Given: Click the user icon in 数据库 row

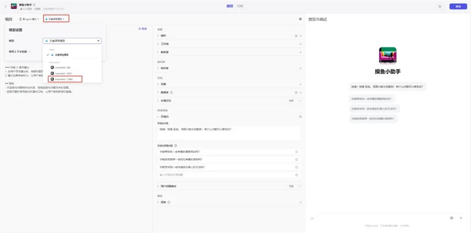Looking at the screenshot, I should point(296,92).
